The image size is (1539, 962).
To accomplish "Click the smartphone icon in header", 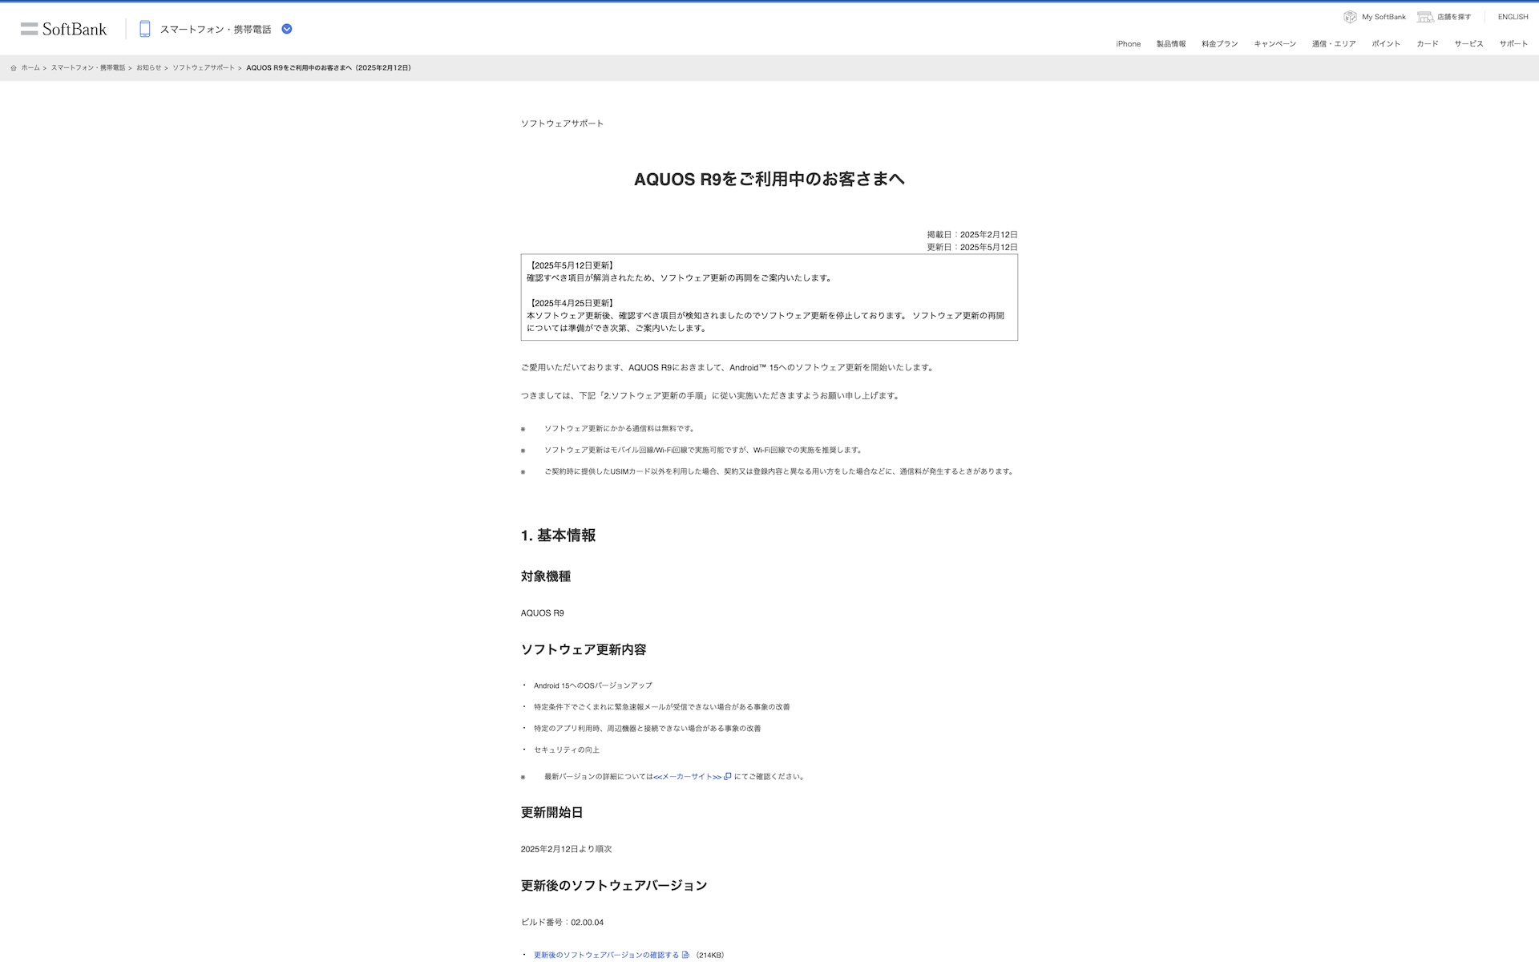I will 145,30.
